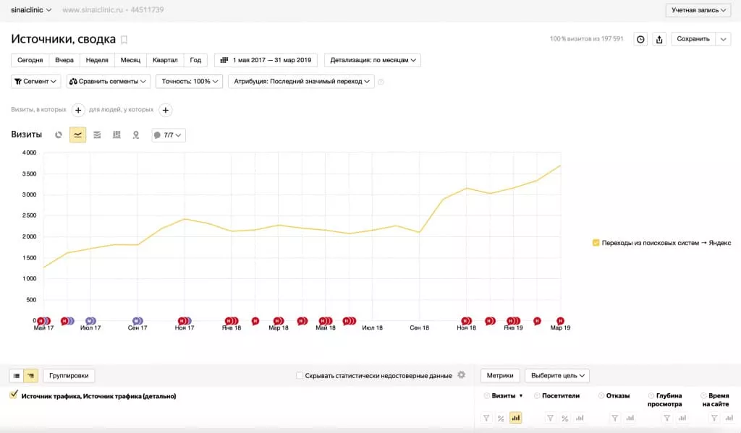Toggle yellow Яндекс legend swatch
Image resolution: width=741 pixels, height=433 pixels.
point(596,243)
